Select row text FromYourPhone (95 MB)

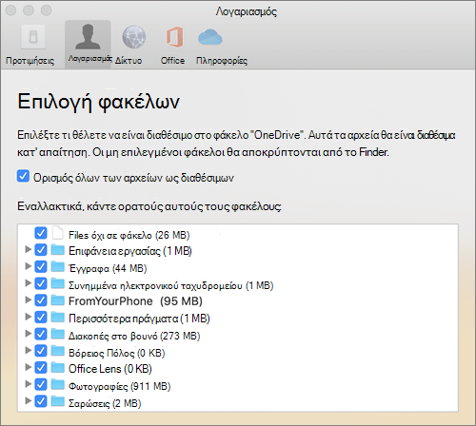tap(135, 301)
